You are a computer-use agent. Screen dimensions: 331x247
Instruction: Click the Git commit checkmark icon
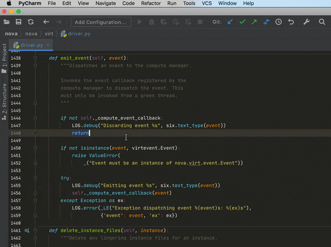click(242, 22)
